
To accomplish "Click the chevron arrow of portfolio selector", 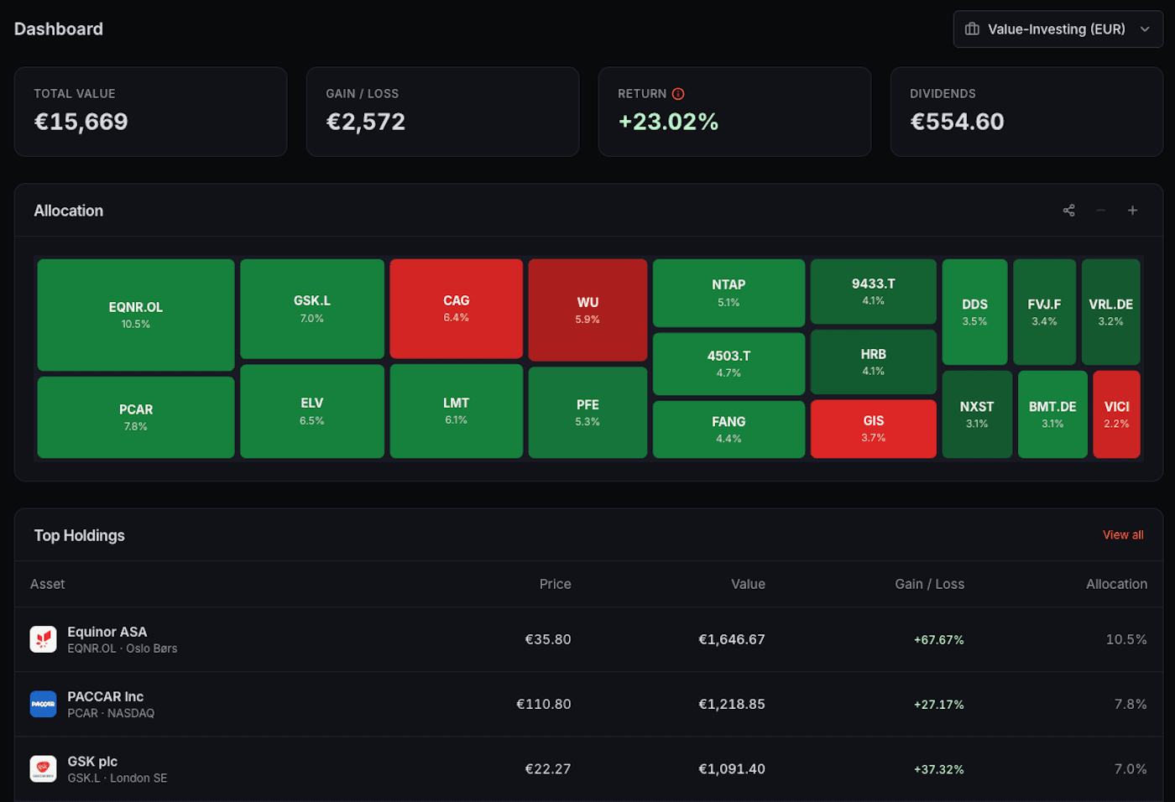I will pos(1145,29).
